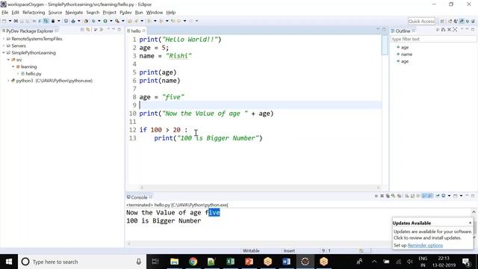This screenshot has width=478, height=269.
Task: Open Display Selected Console dropdown arrow
Action: (x=449, y=196)
